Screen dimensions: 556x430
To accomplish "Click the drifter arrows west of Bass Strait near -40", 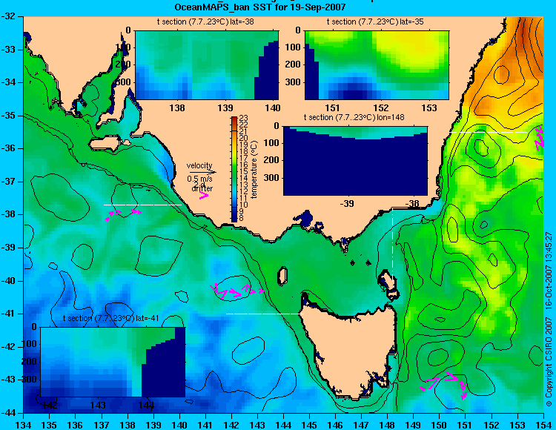I will point(237,291).
